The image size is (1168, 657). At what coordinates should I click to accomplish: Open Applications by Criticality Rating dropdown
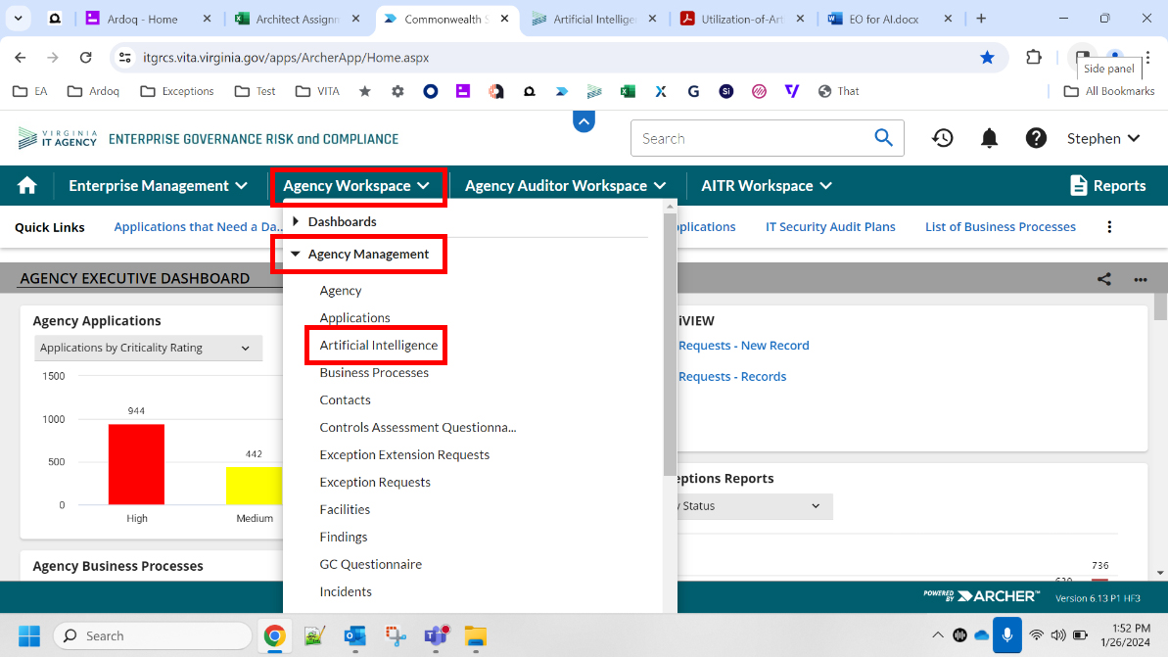point(148,348)
